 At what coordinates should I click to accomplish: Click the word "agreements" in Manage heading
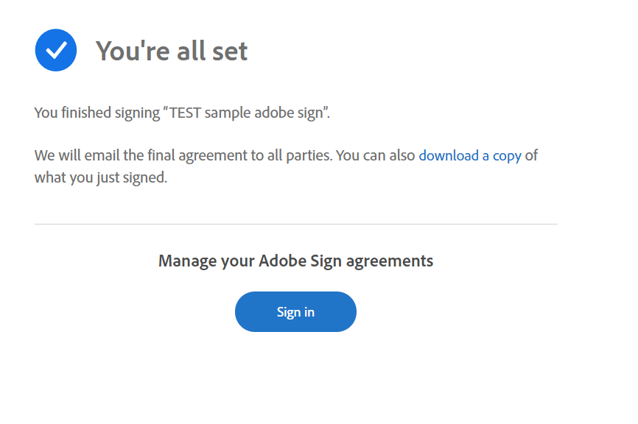click(x=390, y=261)
